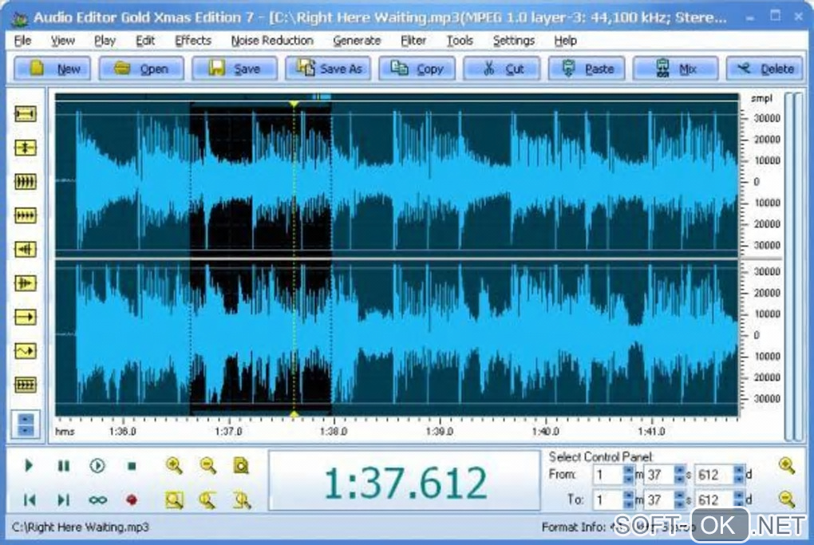Click the zoom to selection framed magnifier icon

pos(174,500)
